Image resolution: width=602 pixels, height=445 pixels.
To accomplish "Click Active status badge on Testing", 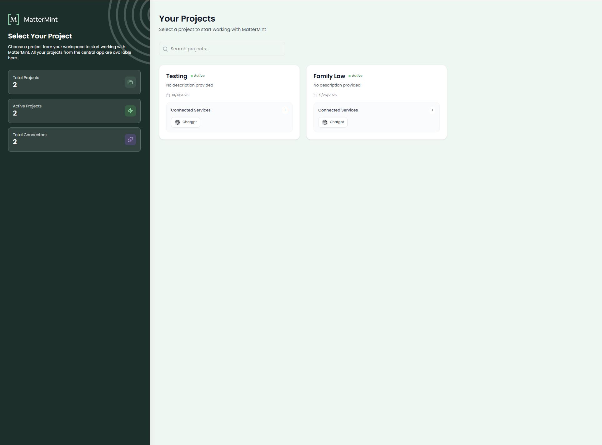I will 198,76.
